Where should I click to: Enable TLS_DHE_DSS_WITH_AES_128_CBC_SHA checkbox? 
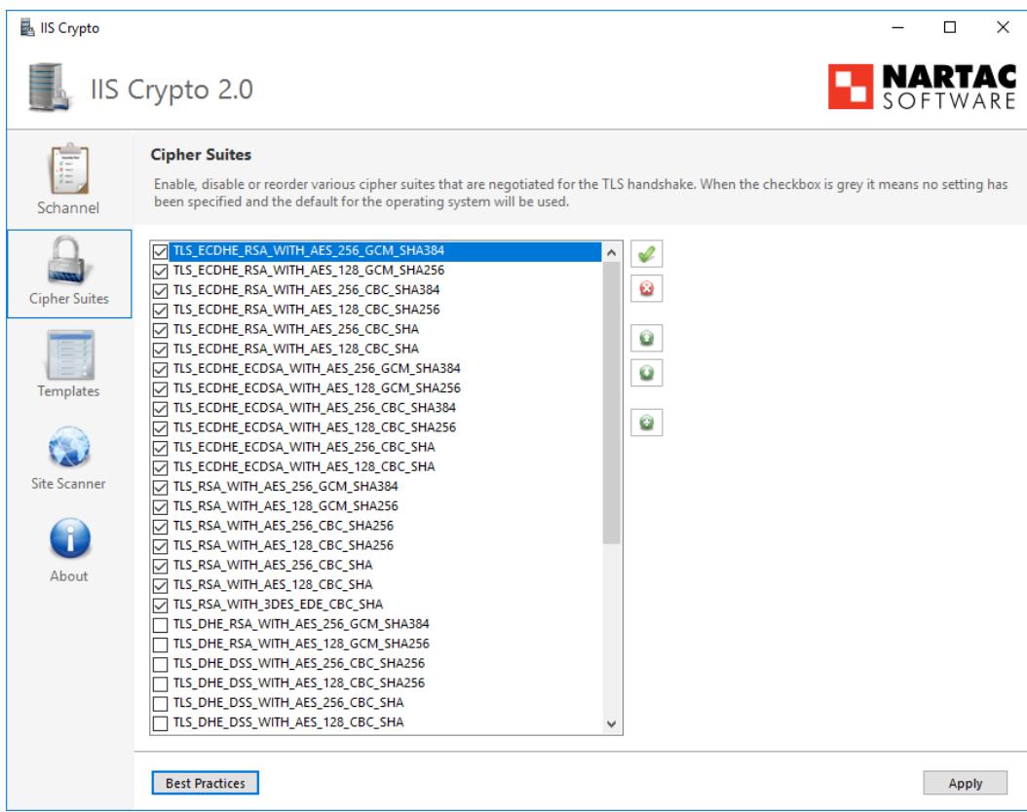160,722
